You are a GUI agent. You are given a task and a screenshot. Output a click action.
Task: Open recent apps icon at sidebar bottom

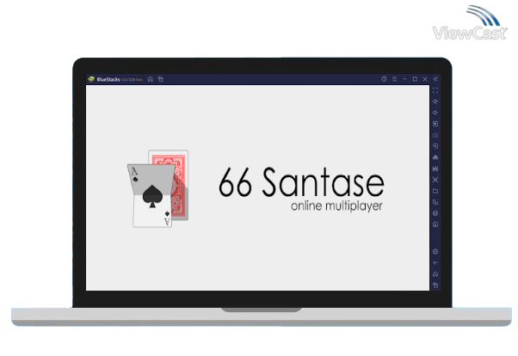click(435, 285)
